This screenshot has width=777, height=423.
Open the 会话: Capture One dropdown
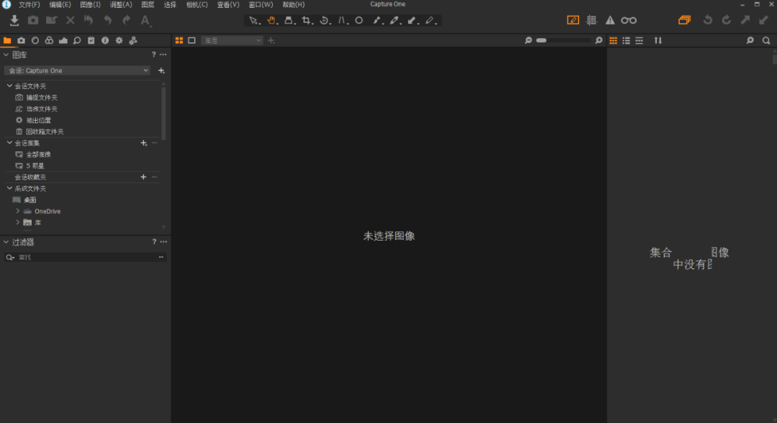[x=77, y=71]
